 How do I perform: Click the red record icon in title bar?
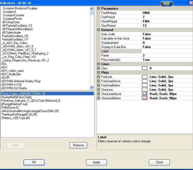[x=162, y=4]
